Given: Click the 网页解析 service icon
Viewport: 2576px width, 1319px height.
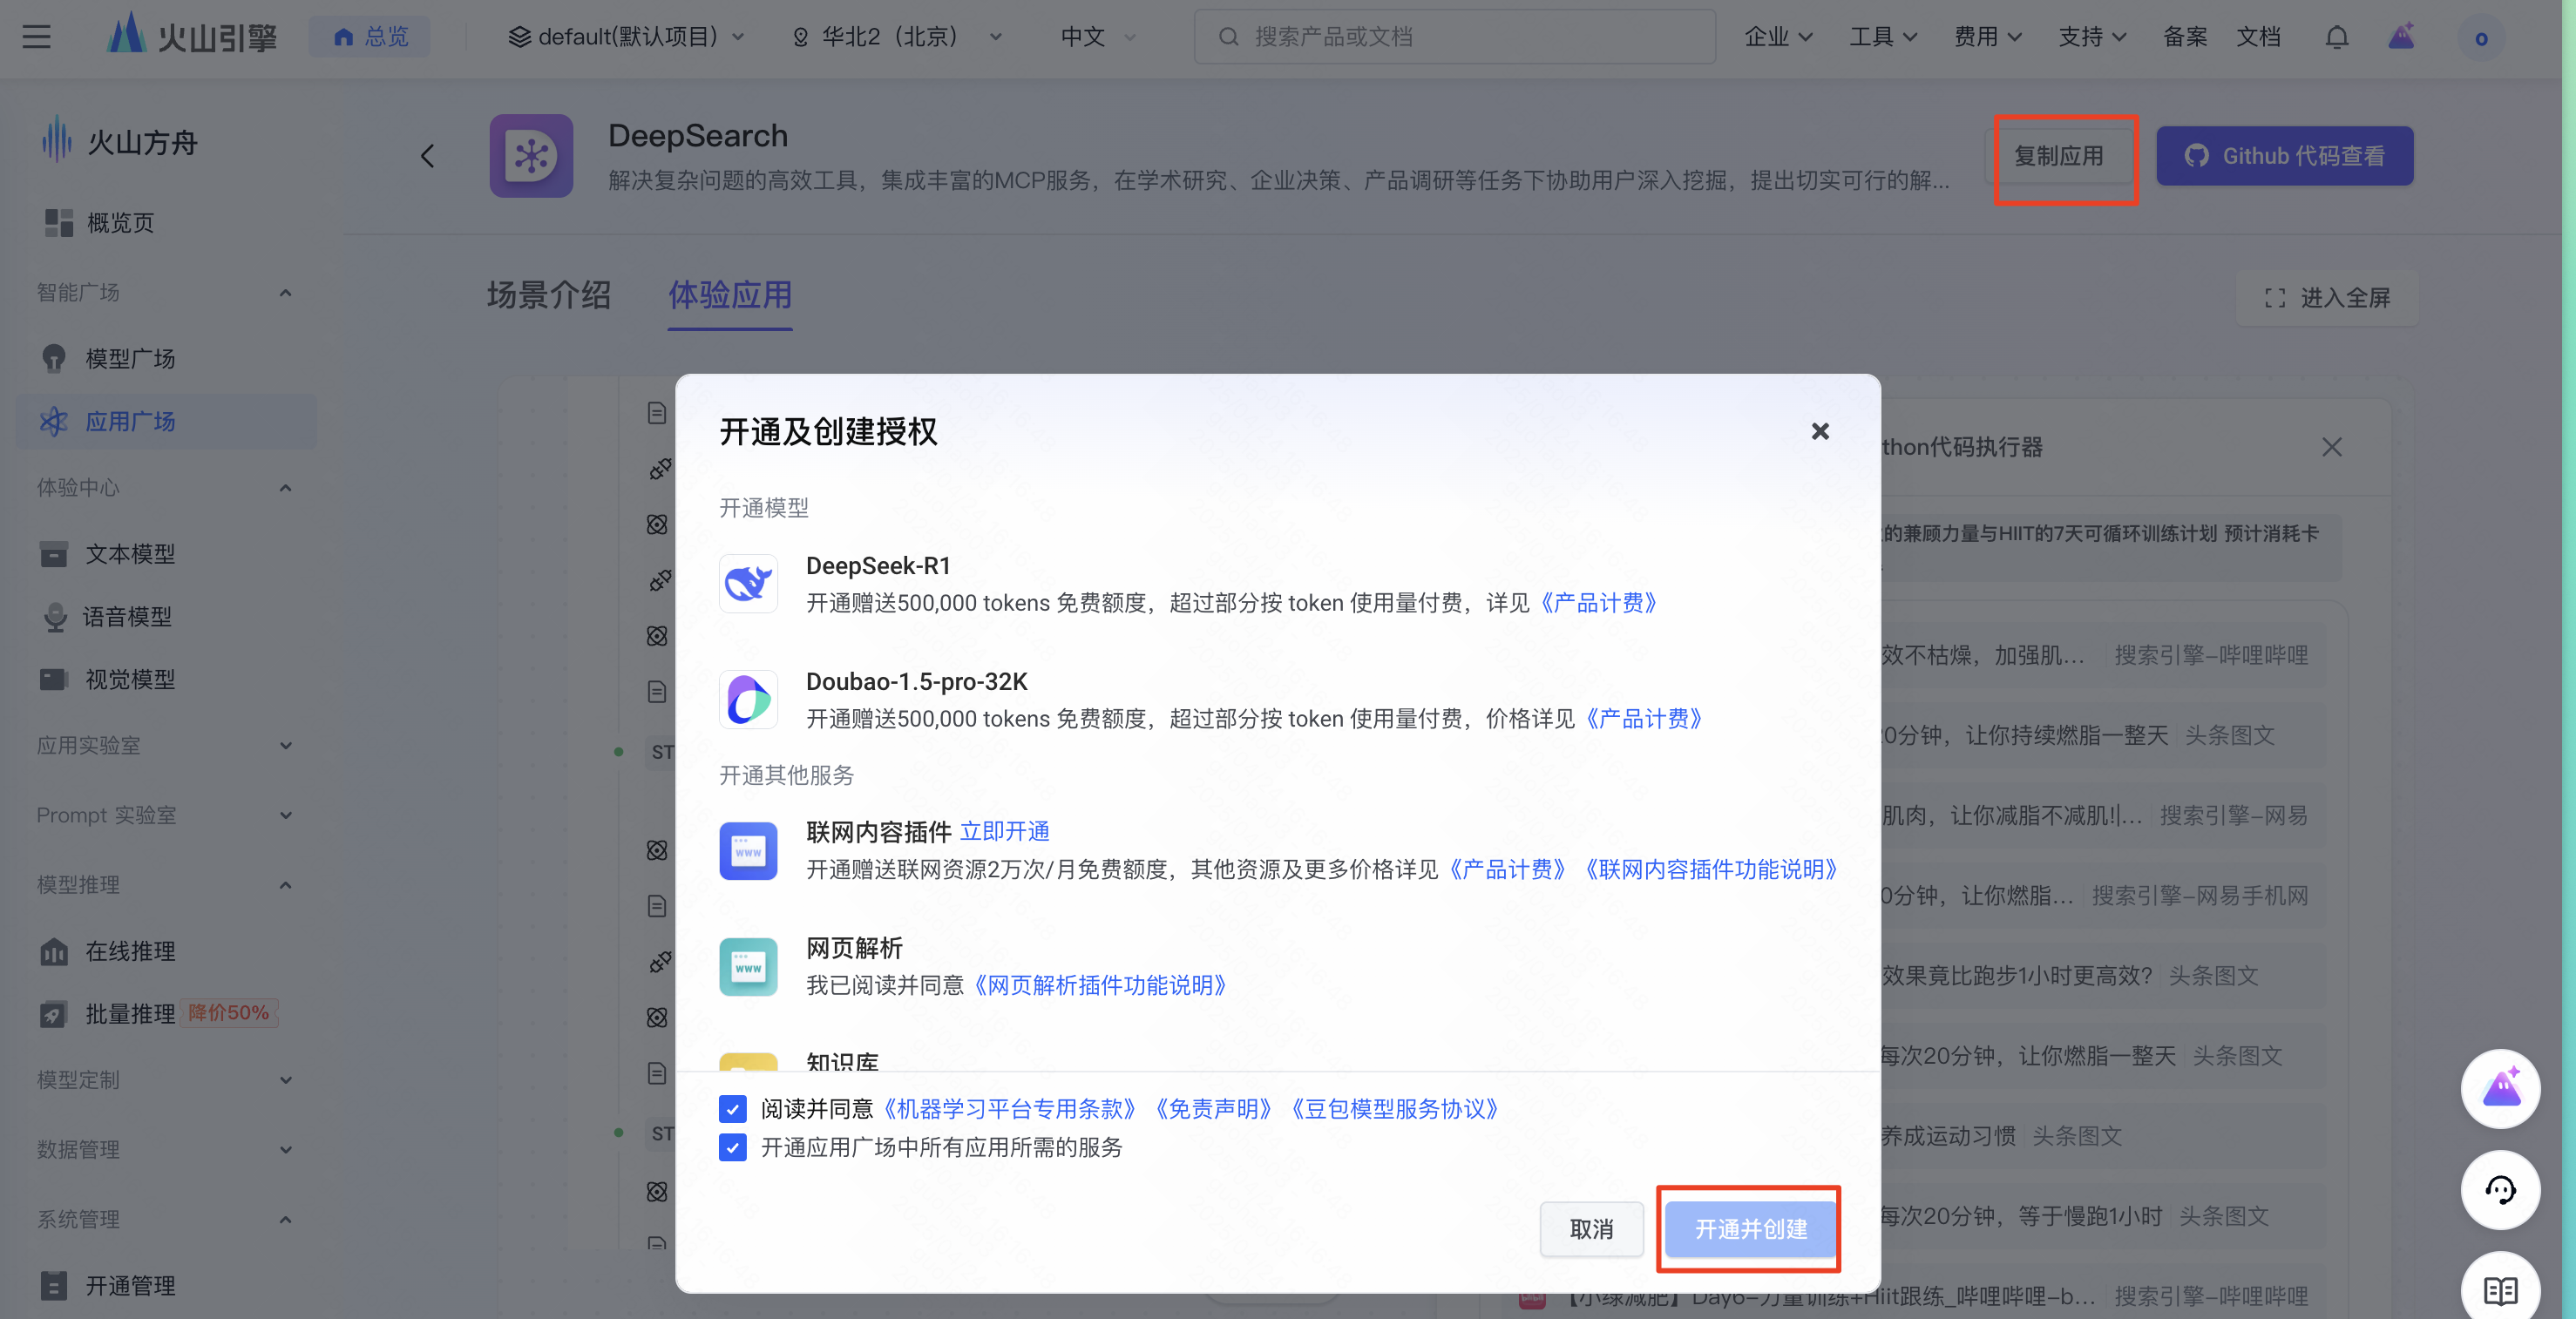Looking at the screenshot, I should point(748,966).
